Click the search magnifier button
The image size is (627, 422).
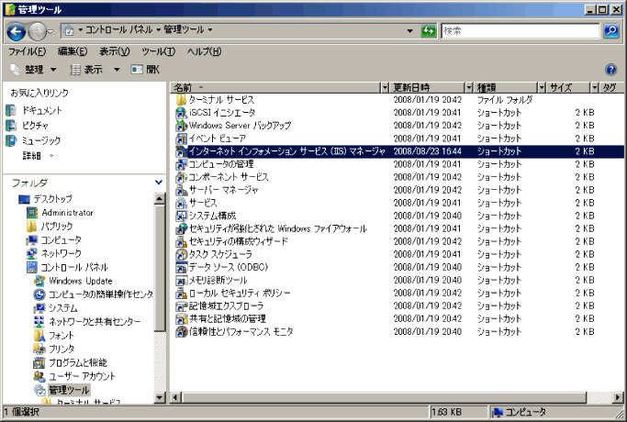(x=611, y=31)
